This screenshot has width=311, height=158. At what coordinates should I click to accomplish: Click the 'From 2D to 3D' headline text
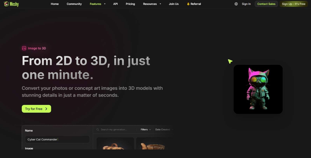[x=86, y=67]
